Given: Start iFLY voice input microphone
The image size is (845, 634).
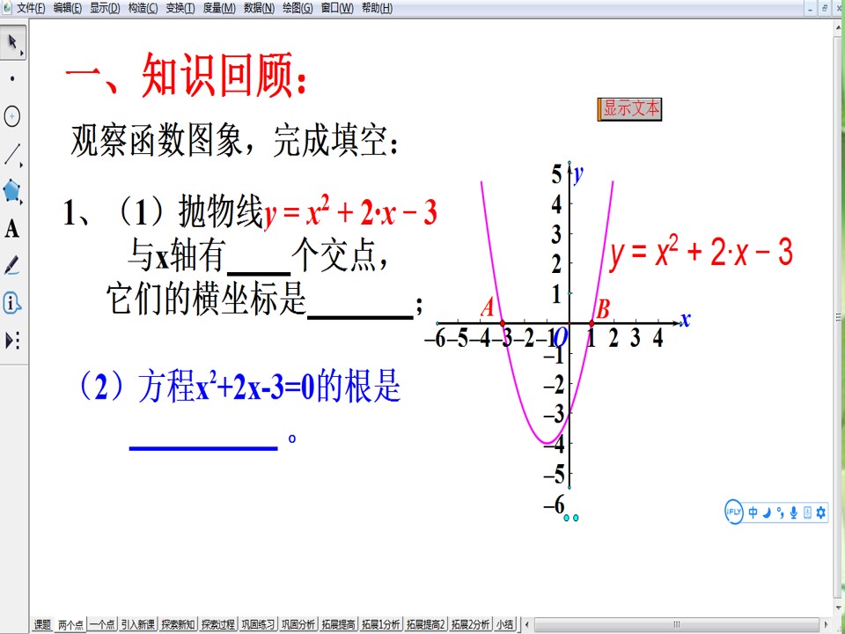Looking at the screenshot, I should coord(793,512).
